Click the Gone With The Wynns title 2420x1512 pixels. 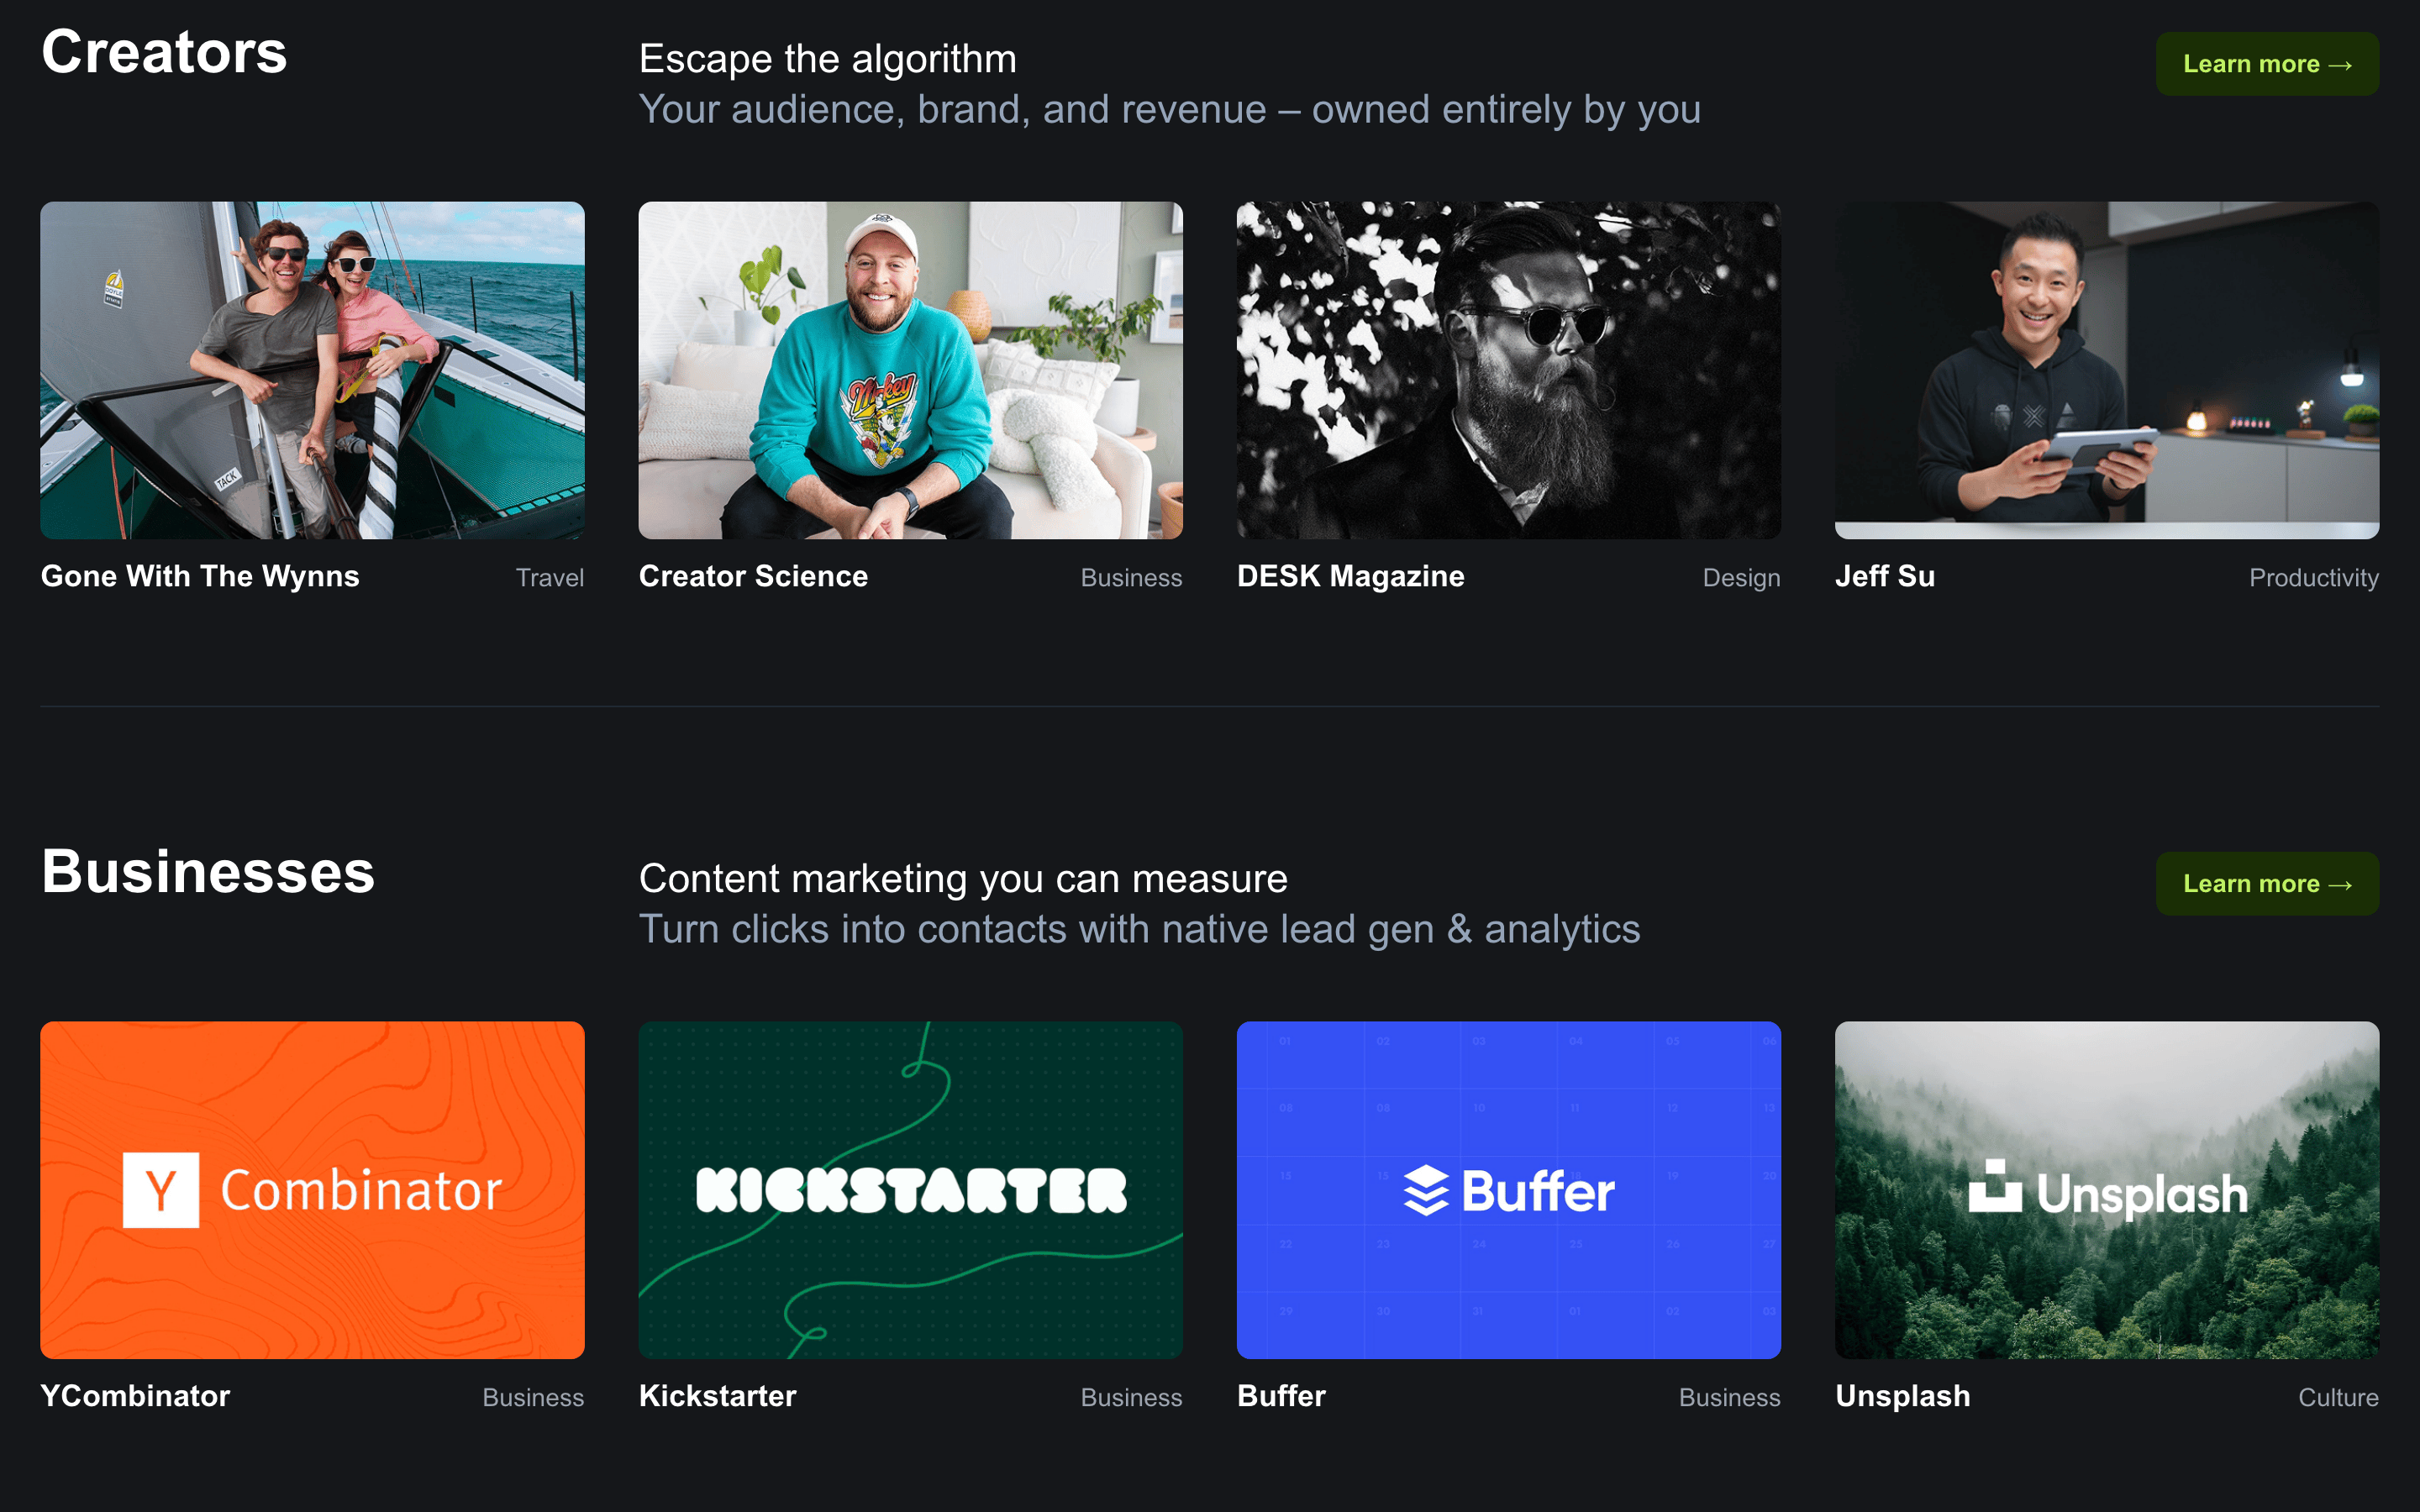tap(200, 577)
